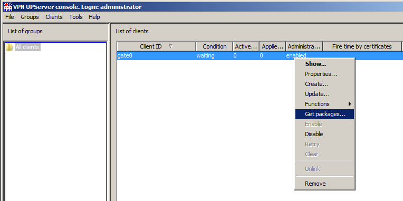Image resolution: width=403 pixels, height=201 pixels.
Task: Select Properties... in the context menu
Action: [324, 74]
